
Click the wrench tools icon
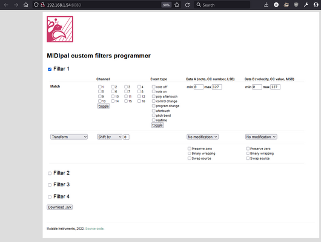point(306,4)
